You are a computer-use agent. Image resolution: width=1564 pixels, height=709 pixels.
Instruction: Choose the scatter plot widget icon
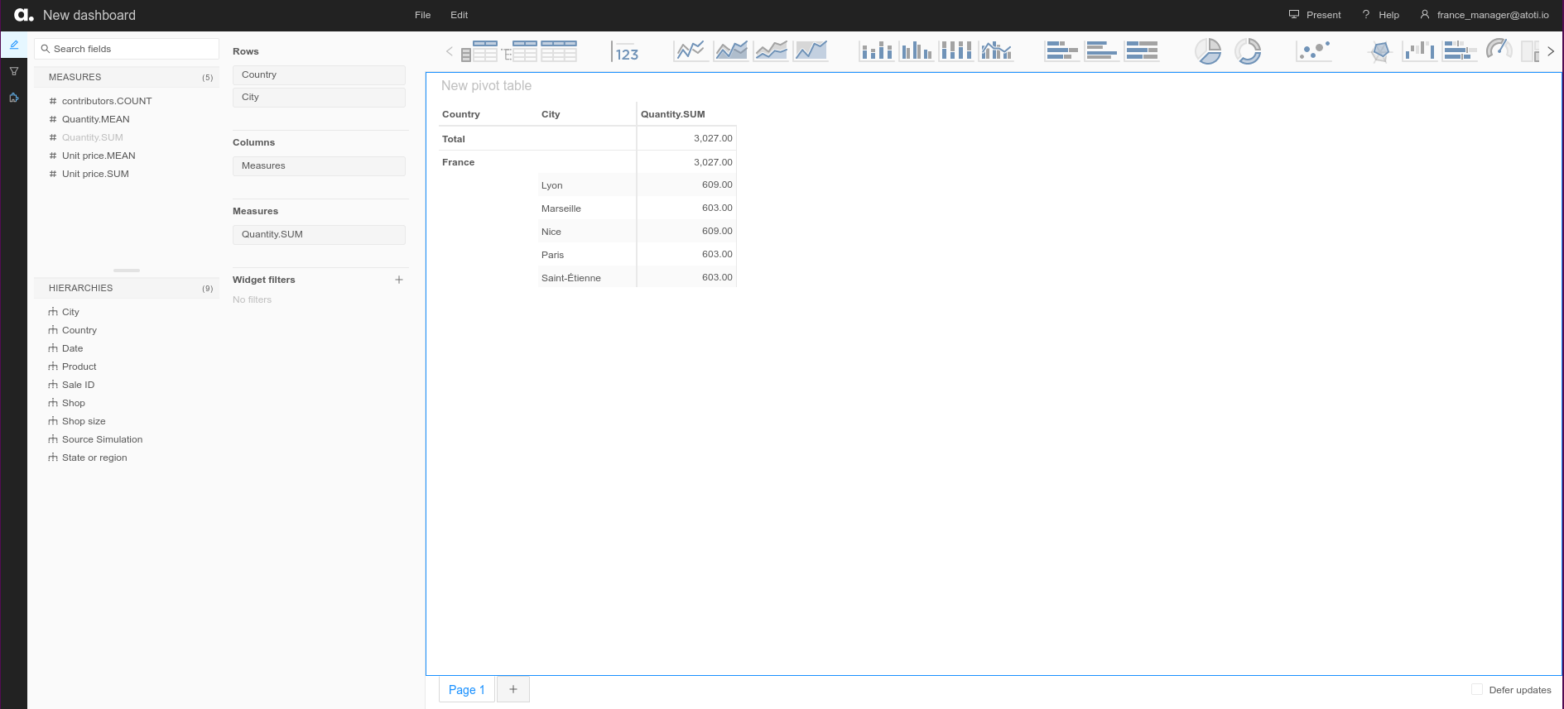pos(1314,51)
